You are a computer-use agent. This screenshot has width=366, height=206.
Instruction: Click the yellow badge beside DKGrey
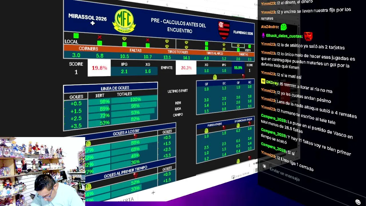click(x=263, y=82)
